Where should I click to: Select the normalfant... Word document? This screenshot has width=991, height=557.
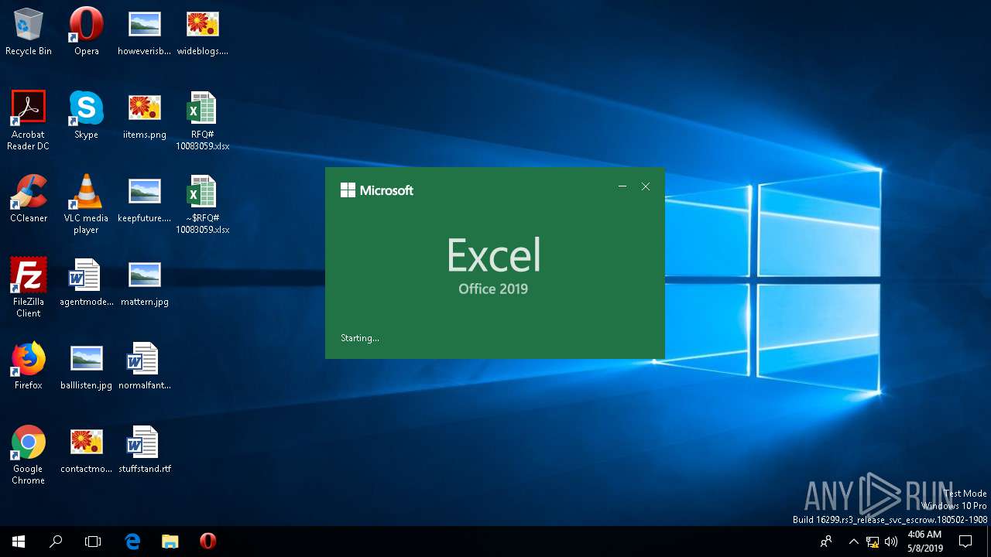(144, 367)
